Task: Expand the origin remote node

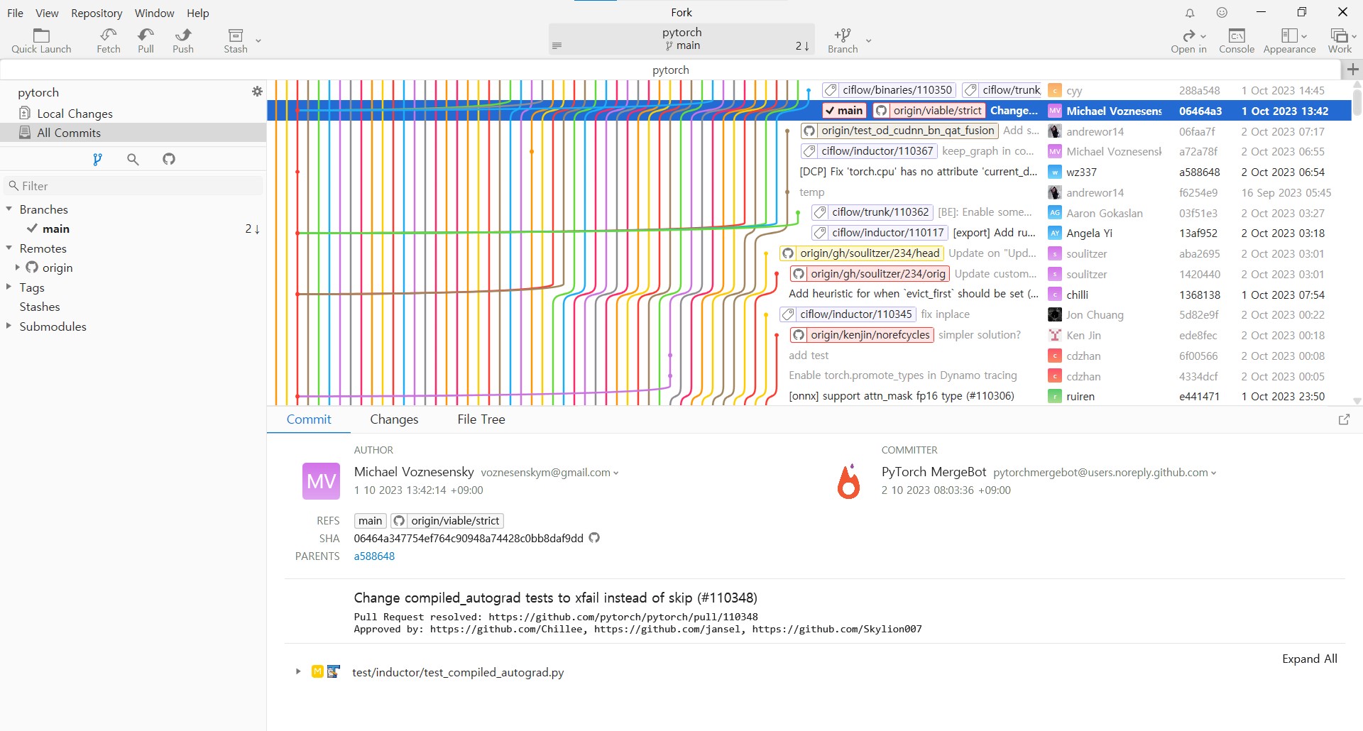Action: pos(18,268)
